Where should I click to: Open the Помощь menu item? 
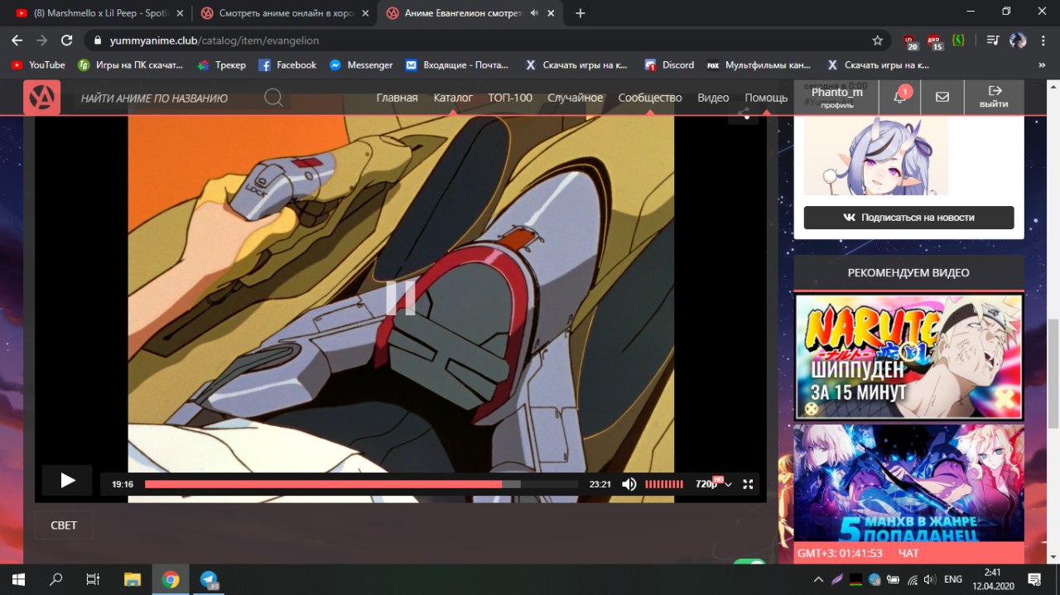click(x=766, y=98)
